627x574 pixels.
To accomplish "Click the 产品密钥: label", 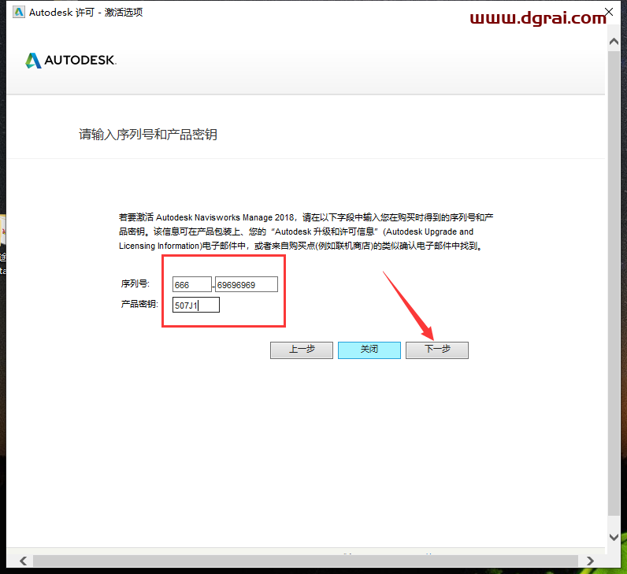I will click(139, 304).
